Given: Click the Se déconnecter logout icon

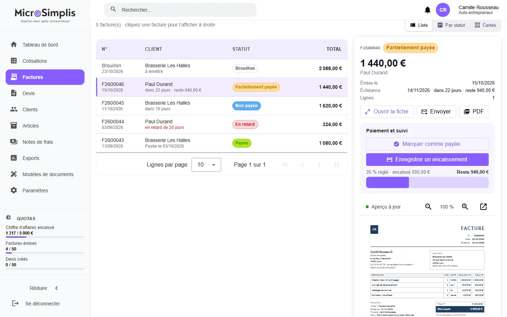Looking at the screenshot, I should (x=15, y=303).
